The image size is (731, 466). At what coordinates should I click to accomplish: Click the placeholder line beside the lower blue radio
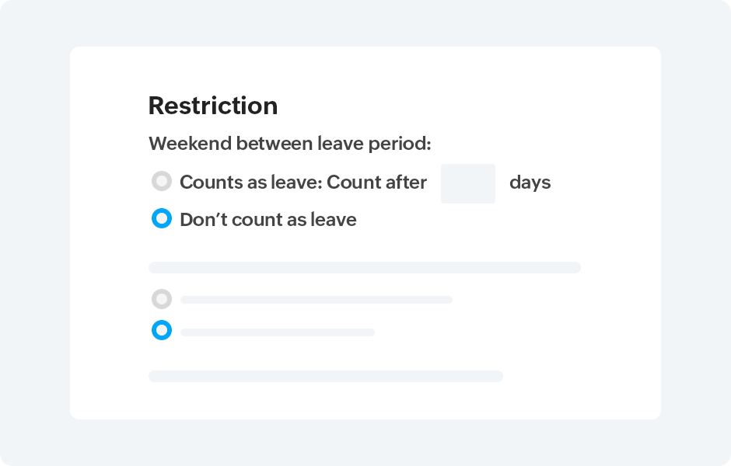tap(277, 332)
